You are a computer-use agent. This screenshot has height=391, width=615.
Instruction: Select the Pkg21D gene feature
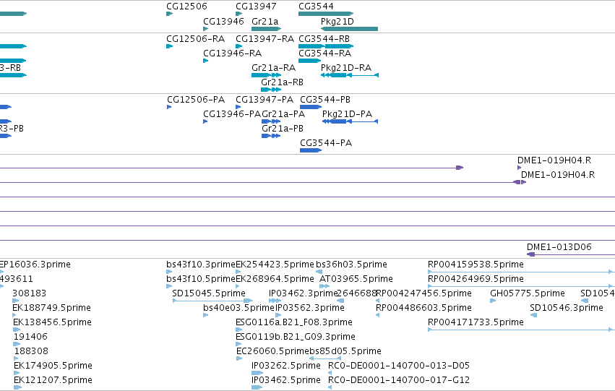point(349,29)
